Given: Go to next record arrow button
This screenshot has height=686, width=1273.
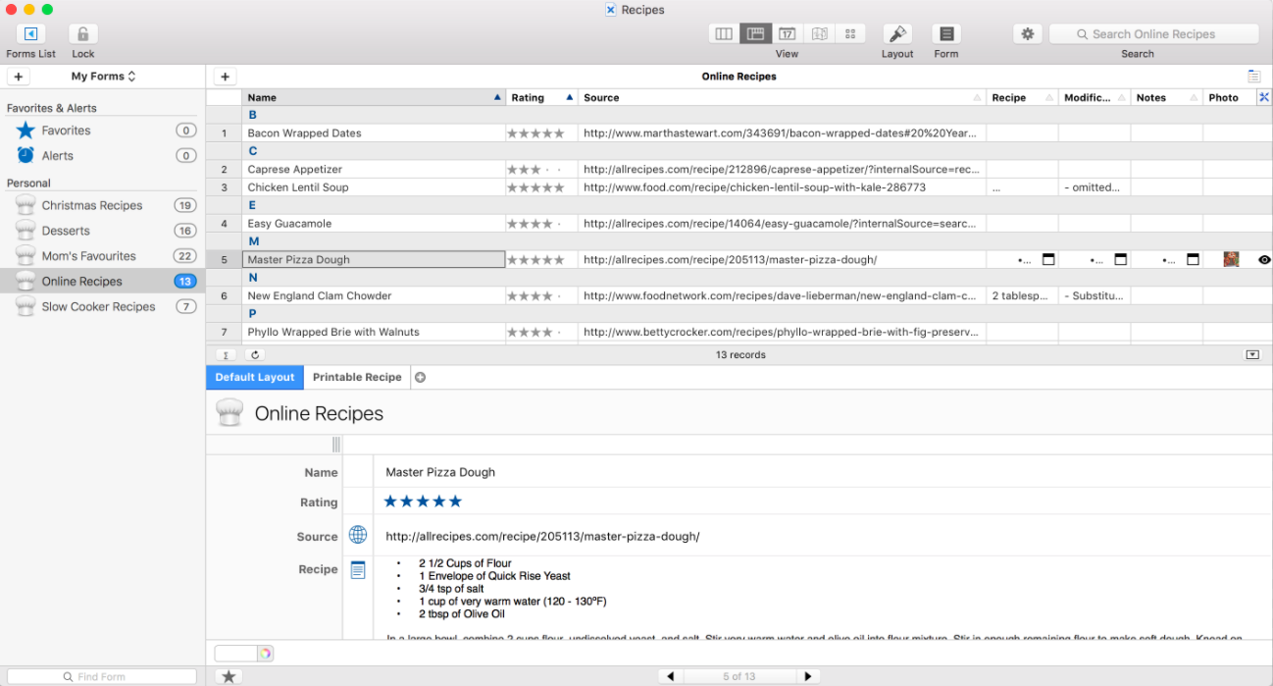Looking at the screenshot, I should tap(808, 676).
